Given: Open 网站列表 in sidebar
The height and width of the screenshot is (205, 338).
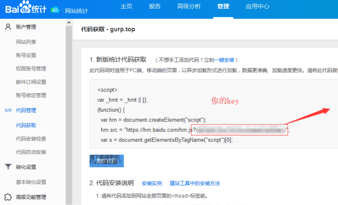Looking at the screenshot, I should (26, 42).
